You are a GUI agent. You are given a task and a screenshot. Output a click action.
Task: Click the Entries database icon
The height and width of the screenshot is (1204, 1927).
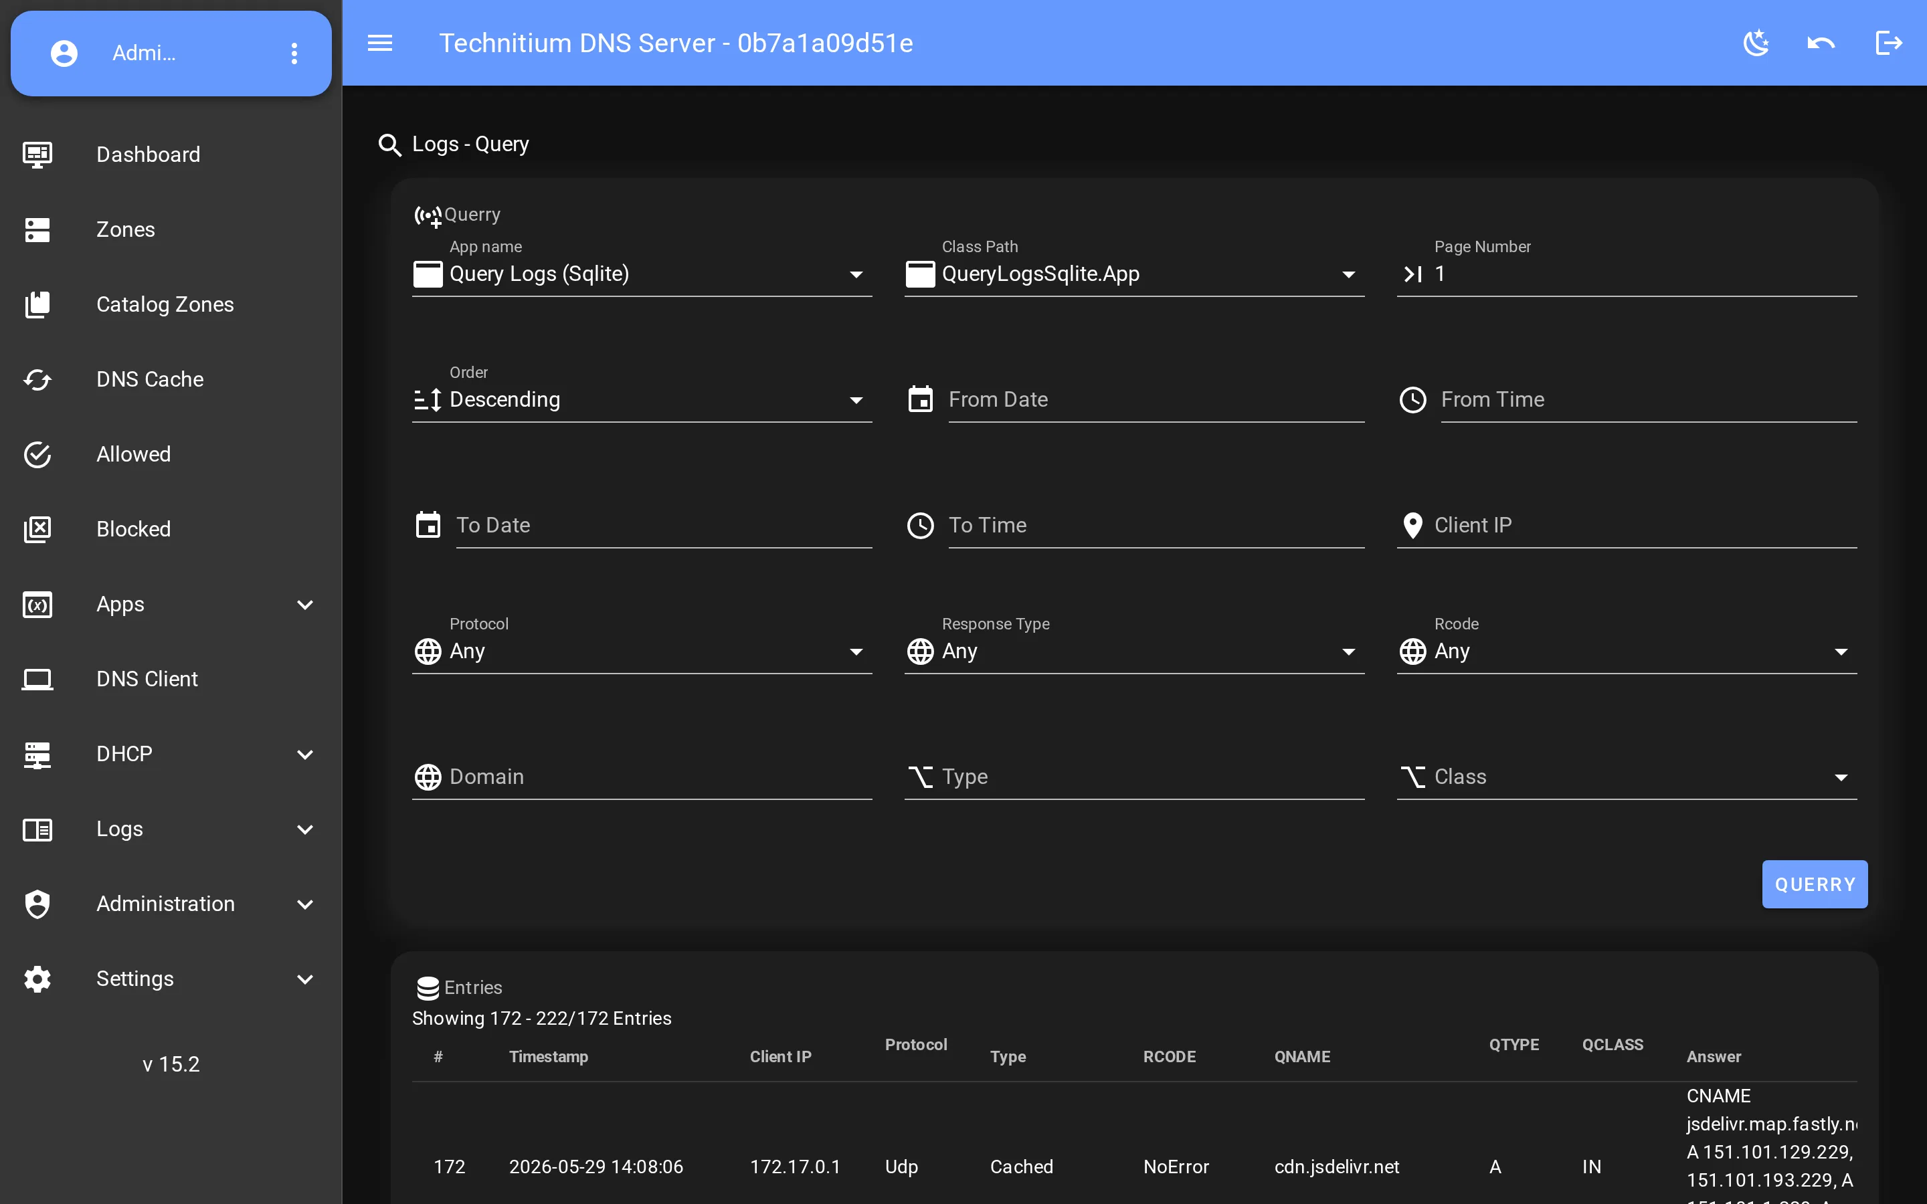click(428, 987)
